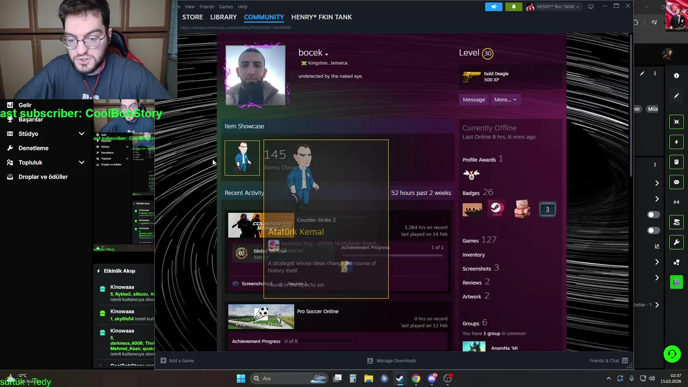Open the Inventory link
Image resolution: width=688 pixels, height=387 pixels.
474,255
